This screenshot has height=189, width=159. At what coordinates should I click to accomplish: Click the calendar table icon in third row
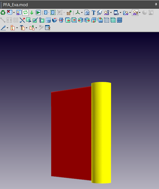(47, 28)
